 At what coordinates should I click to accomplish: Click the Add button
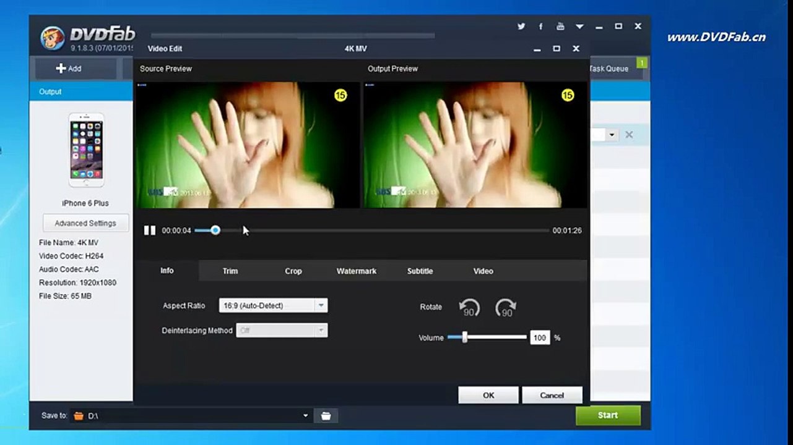pyautogui.click(x=76, y=69)
